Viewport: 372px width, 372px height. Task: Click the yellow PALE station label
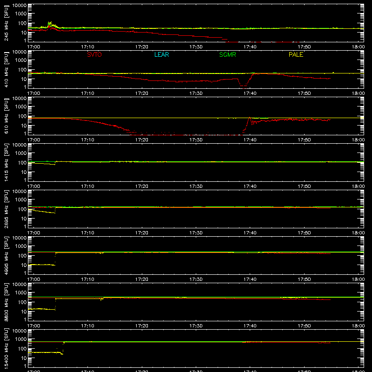[x=296, y=54]
